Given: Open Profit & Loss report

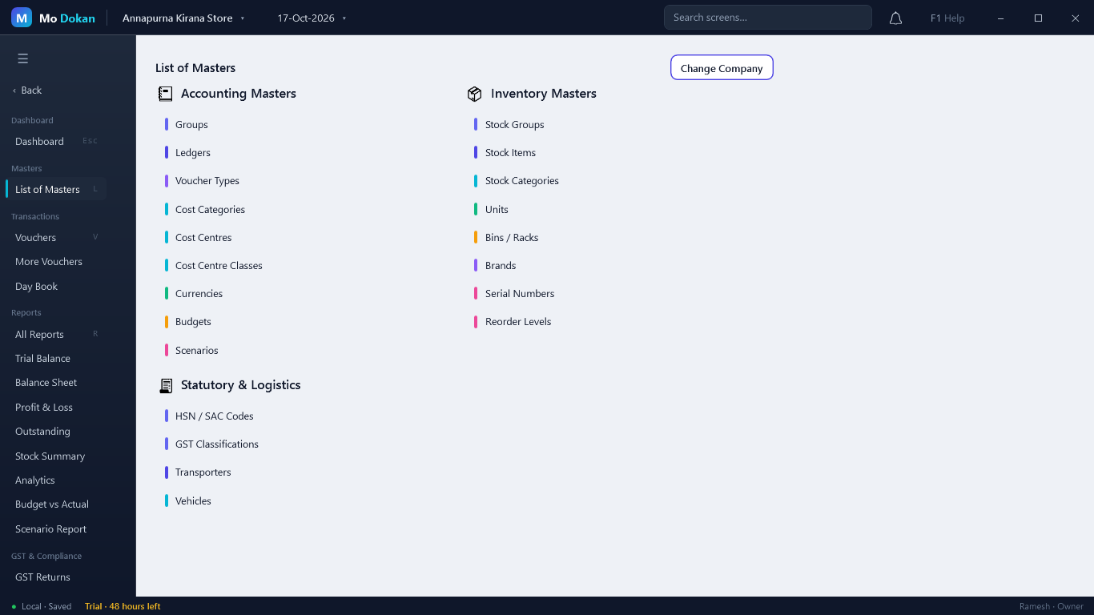Looking at the screenshot, I should point(56,407).
